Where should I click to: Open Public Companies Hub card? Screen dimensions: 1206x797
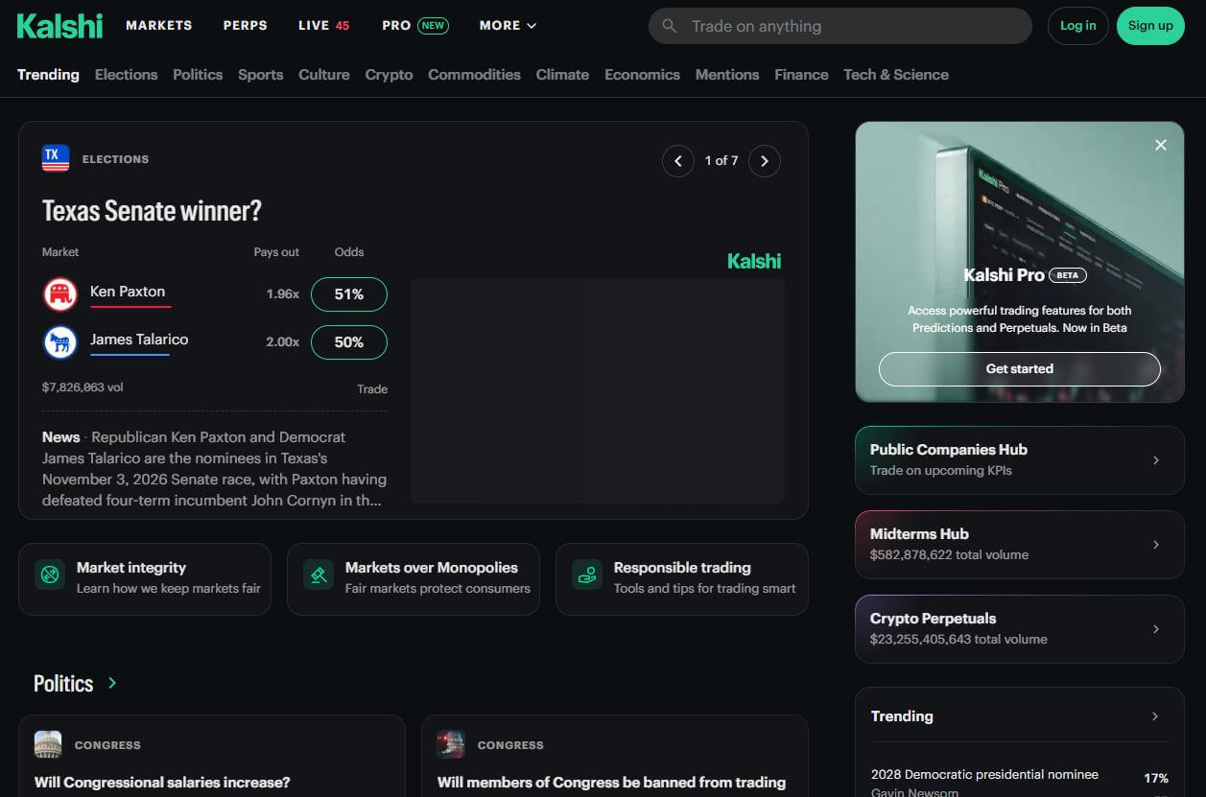click(1020, 460)
